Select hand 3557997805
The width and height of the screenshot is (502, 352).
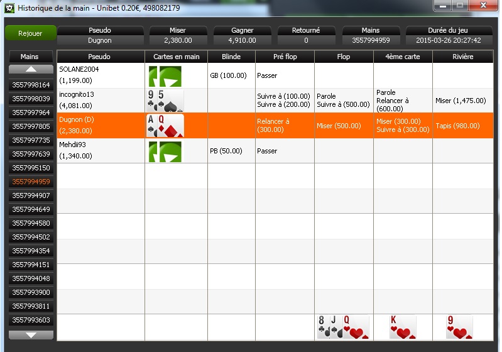pyautogui.click(x=31, y=126)
